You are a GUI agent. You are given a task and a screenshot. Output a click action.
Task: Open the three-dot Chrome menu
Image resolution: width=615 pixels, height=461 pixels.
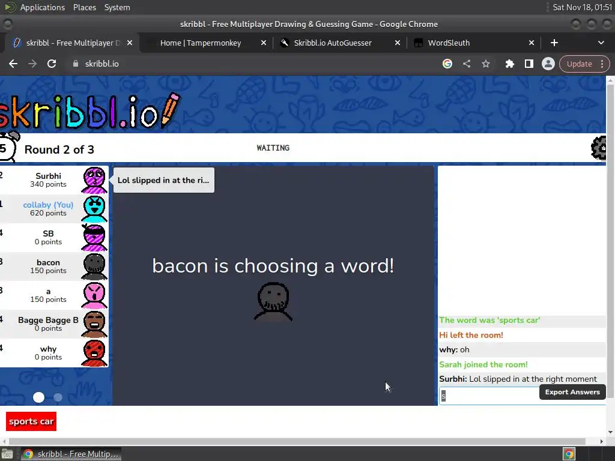602,64
